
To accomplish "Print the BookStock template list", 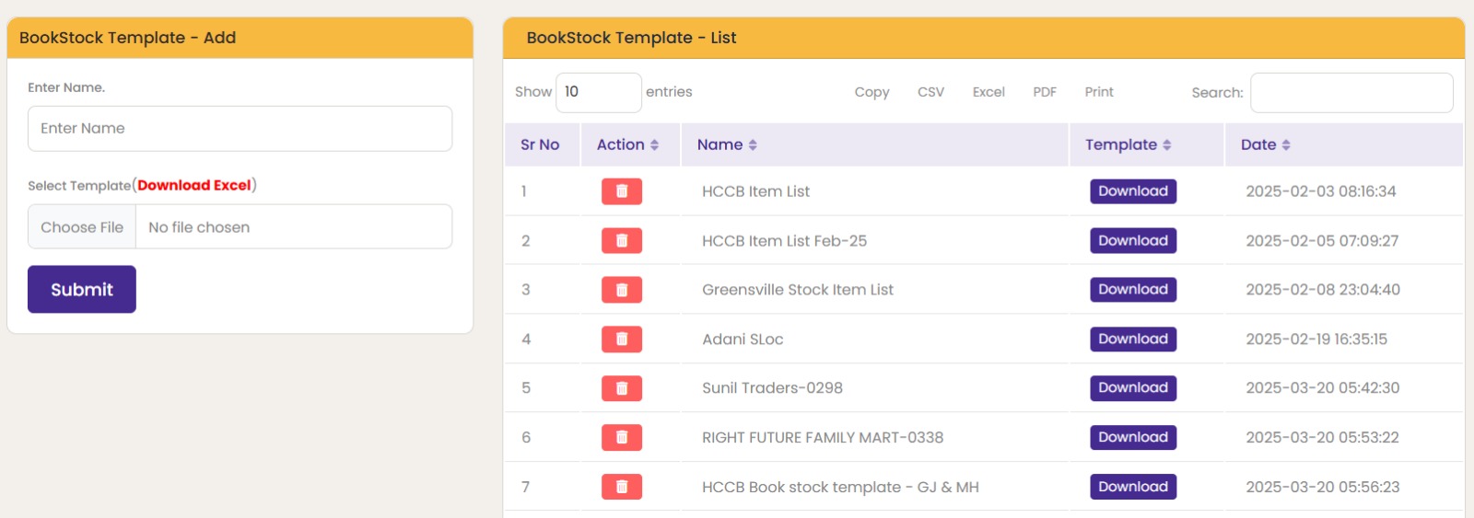I will (1098, 92).
